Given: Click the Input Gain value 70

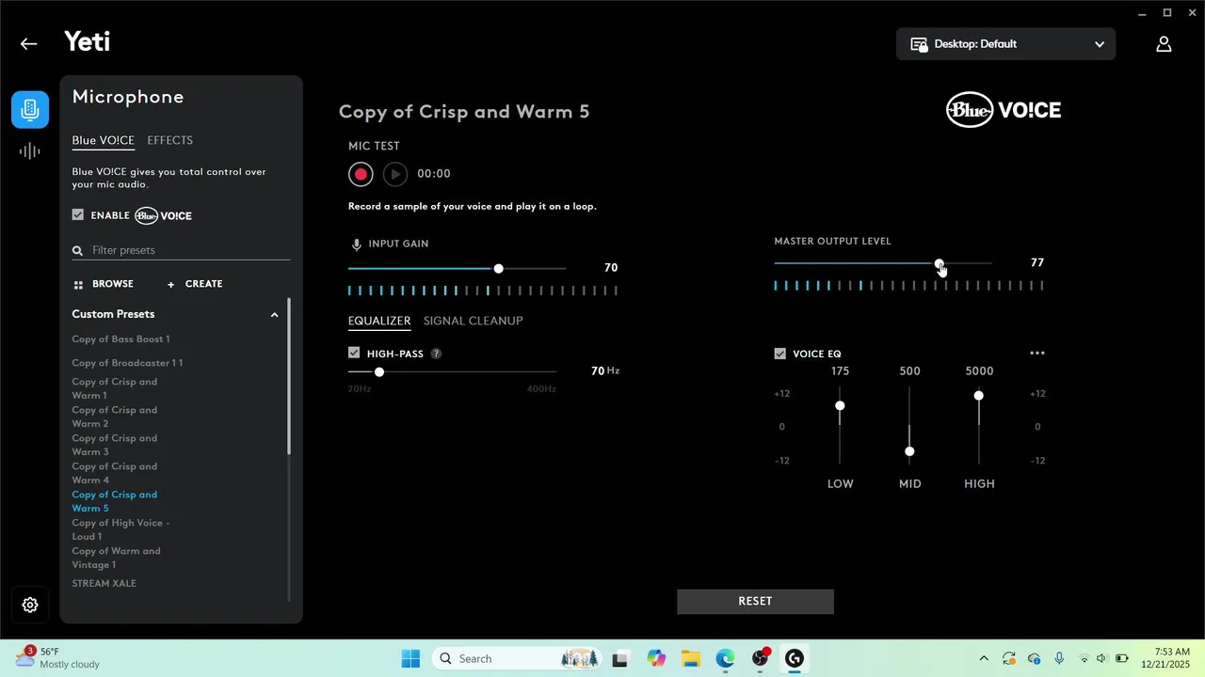Looking at the screenshot, I should point(611,269).
